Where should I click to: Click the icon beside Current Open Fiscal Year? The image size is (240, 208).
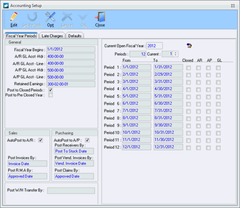189,46
